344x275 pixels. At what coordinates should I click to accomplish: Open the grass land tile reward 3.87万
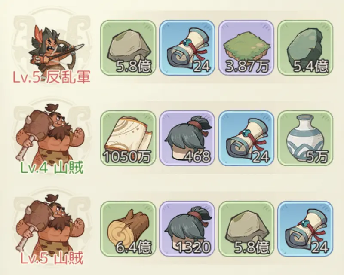pyautogui.click(x=246, y=48)
